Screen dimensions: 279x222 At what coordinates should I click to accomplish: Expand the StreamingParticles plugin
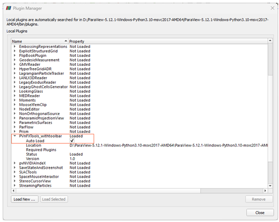tap(15, 186)
